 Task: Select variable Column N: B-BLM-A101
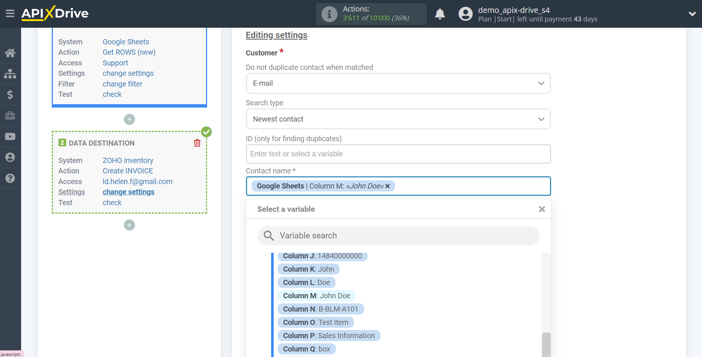click(x=321, y=309)
